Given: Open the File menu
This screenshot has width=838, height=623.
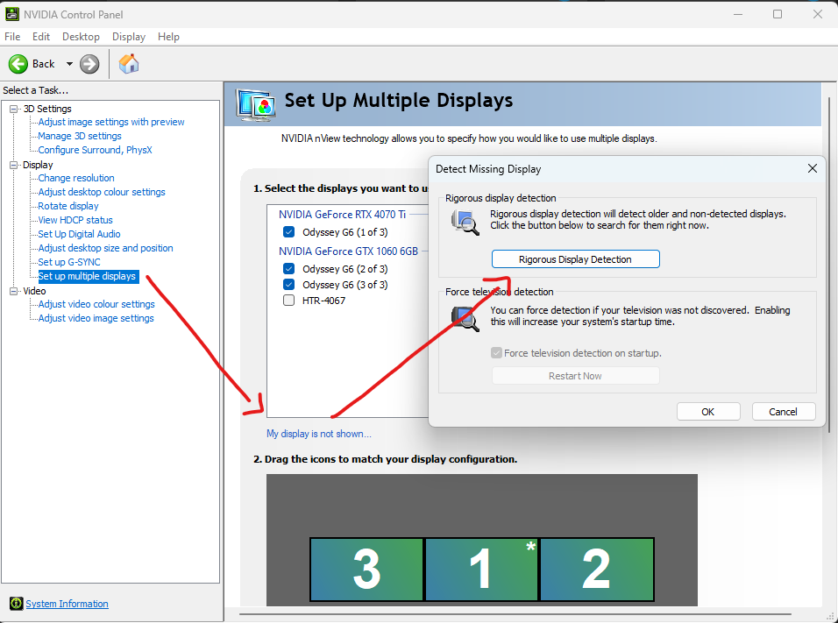Looking at the screenshot, I should [12, 36].
